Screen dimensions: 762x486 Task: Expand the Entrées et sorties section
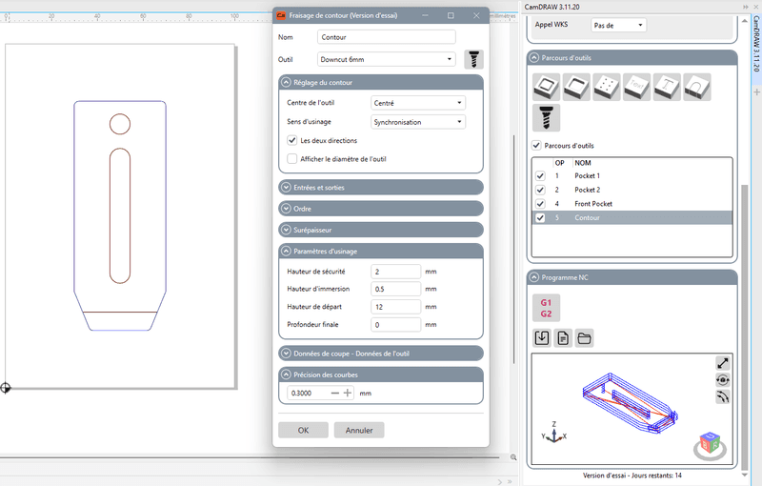[381, 188]
